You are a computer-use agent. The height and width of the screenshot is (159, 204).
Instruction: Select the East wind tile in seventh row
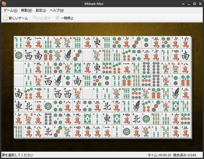pyautogui.click(x=107, y=119)
